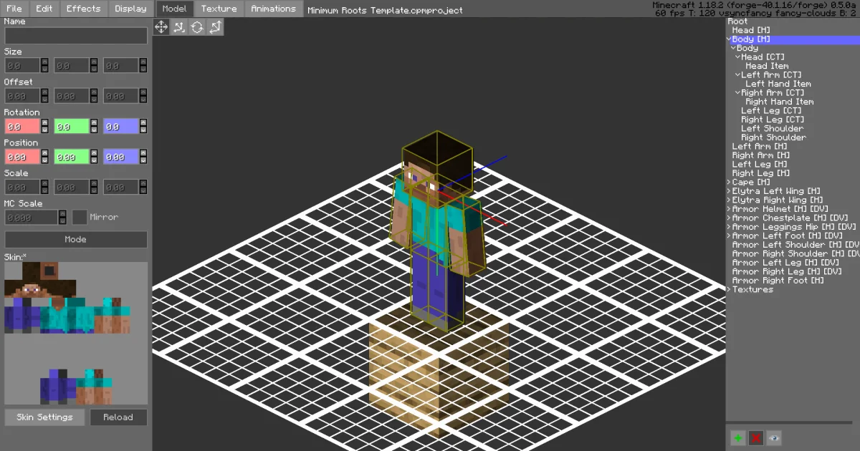Decrease Position Z with its down arrow
The image size is (860, 451).
pyautogui.click(x=143, y=161)
